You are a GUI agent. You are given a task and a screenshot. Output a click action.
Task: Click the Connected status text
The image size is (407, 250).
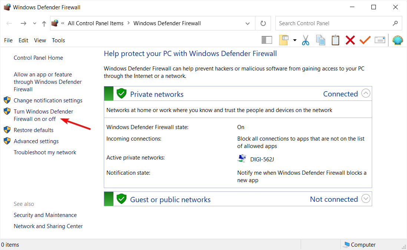340,94
